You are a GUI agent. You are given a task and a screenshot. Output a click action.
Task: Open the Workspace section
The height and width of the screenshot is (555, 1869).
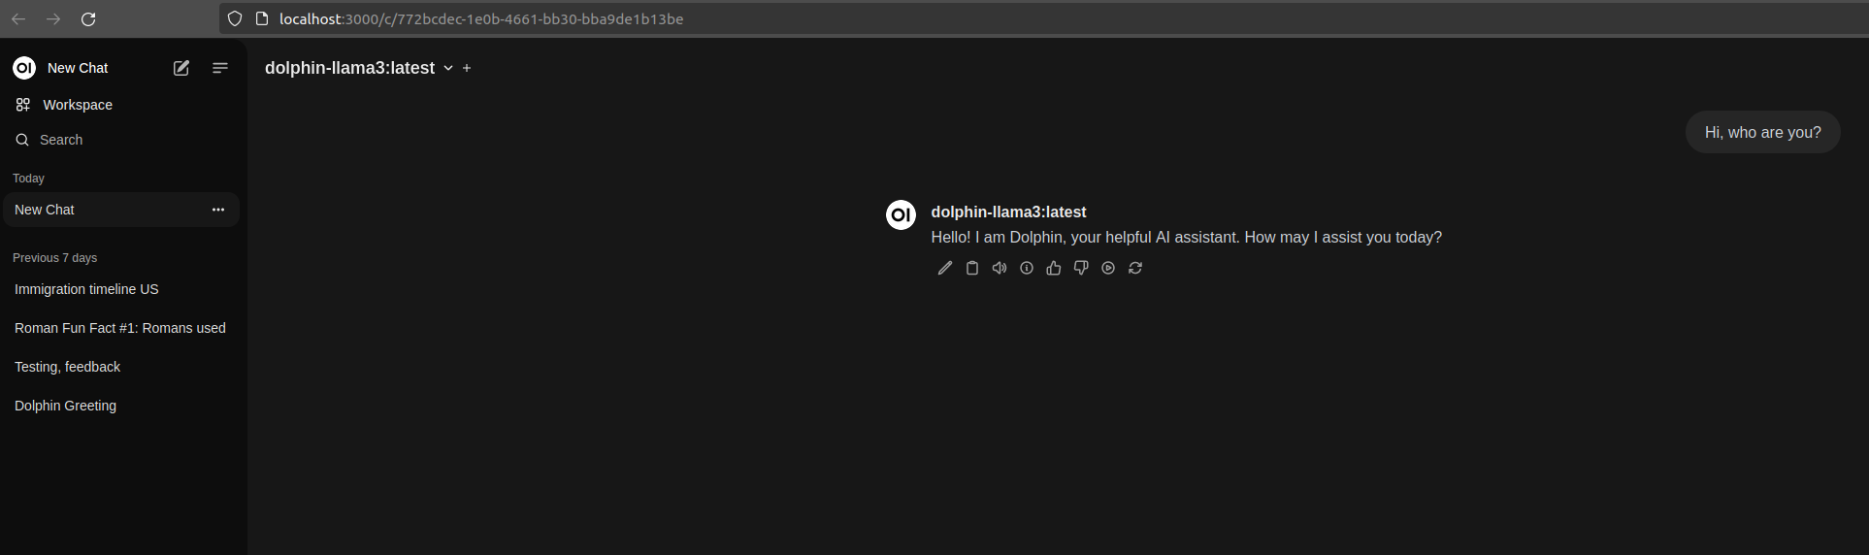click(x=77, y=105)
